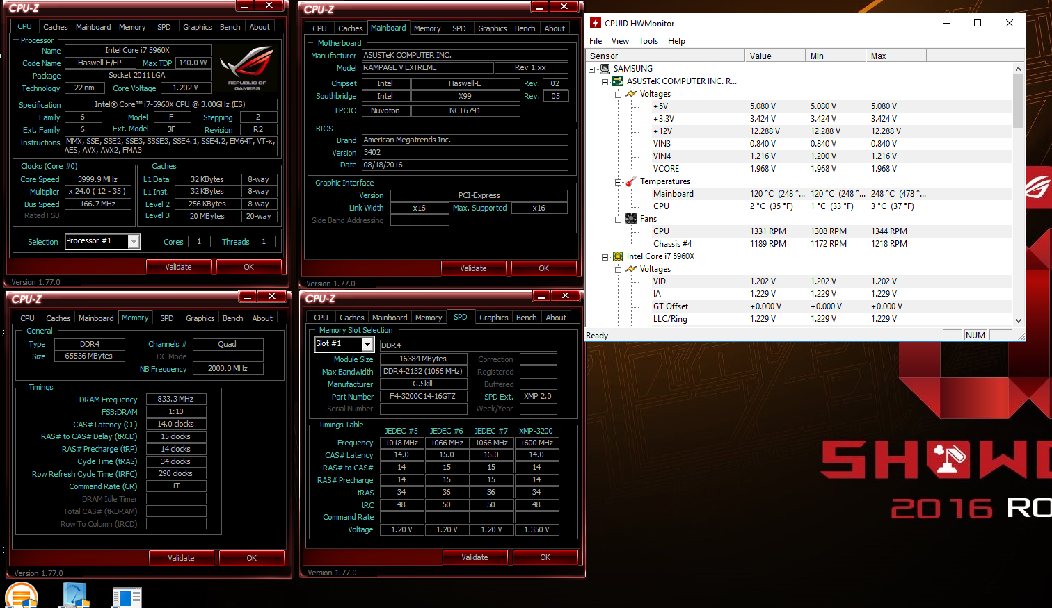Open SPD tab in CPU-Z Memory window

click(x=167, y=318)
